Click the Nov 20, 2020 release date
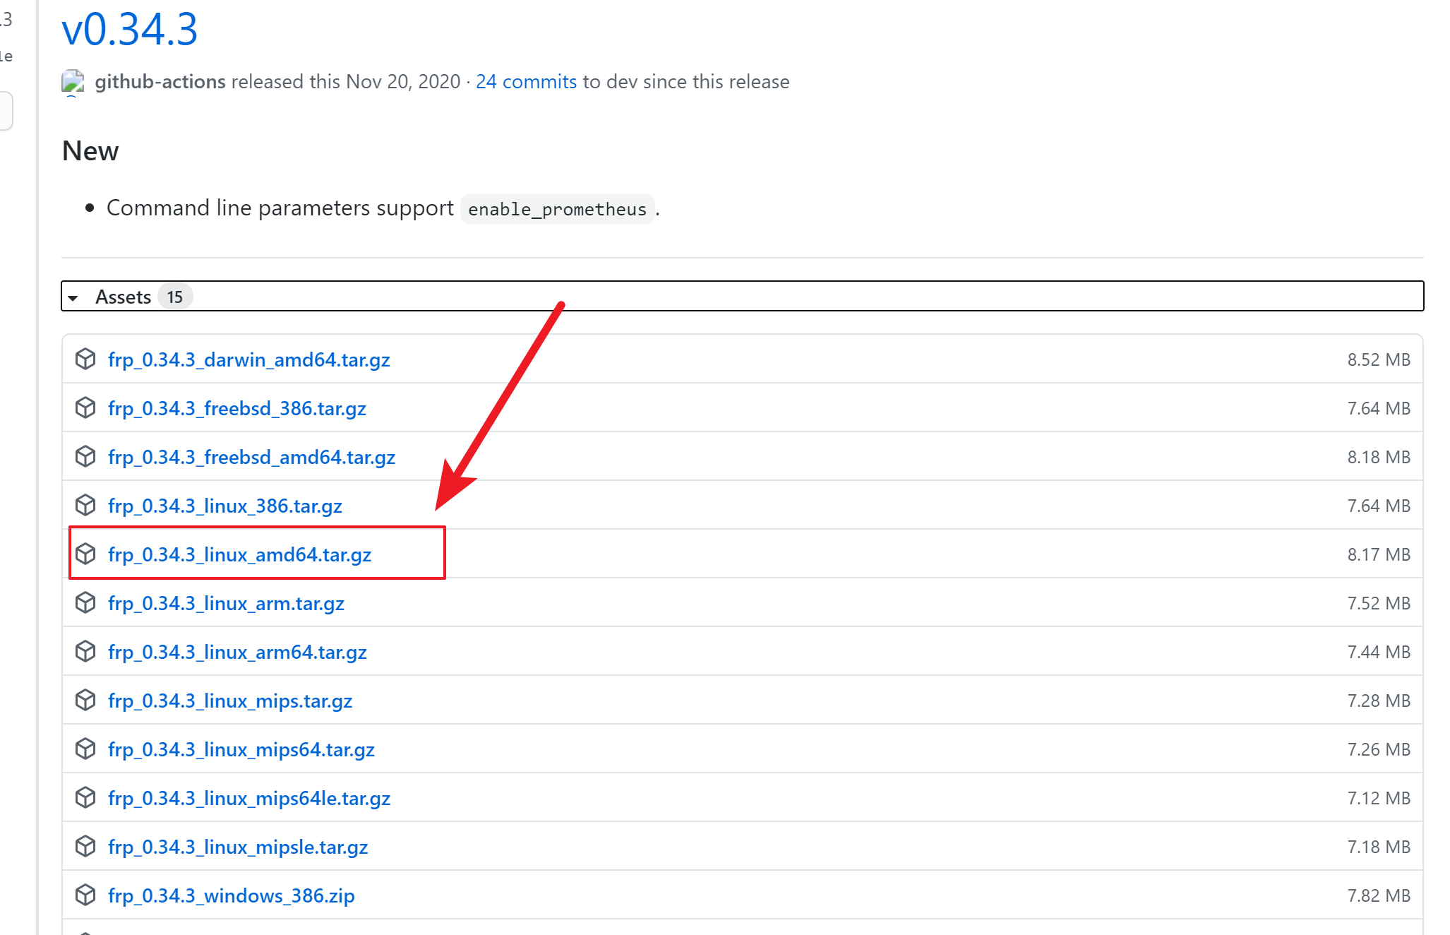This screenshot has width=1450, height=935. pyautogui.click(x=403, y=82)
